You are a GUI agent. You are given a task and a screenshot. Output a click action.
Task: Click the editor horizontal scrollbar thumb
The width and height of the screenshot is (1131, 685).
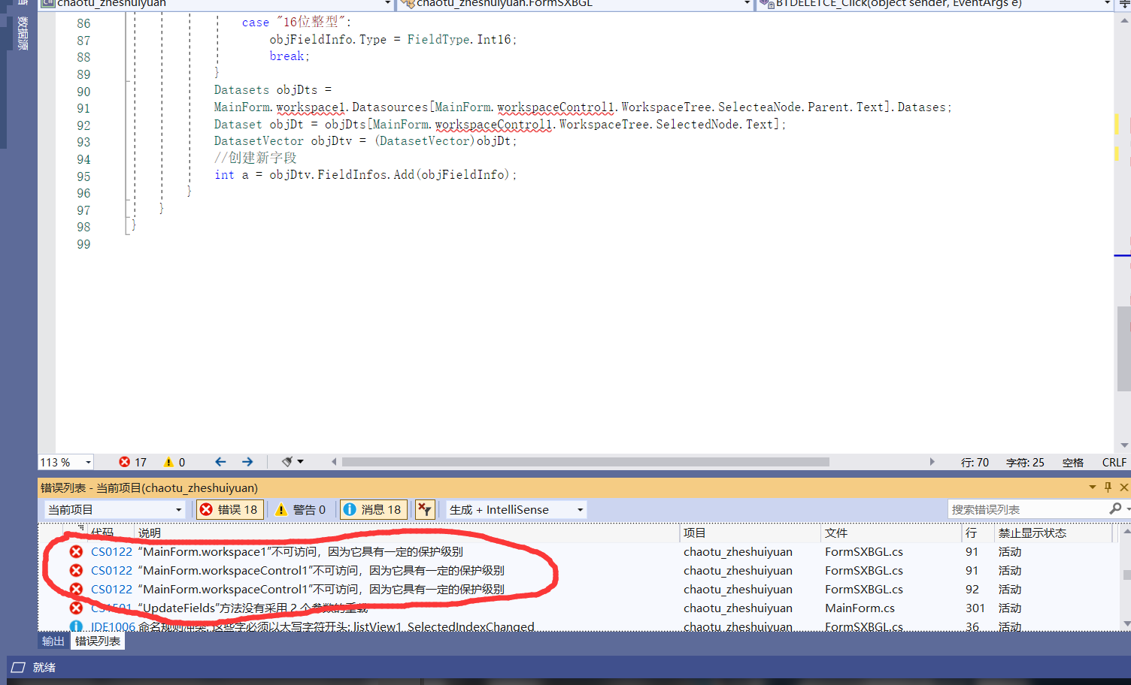click(585, 462)
